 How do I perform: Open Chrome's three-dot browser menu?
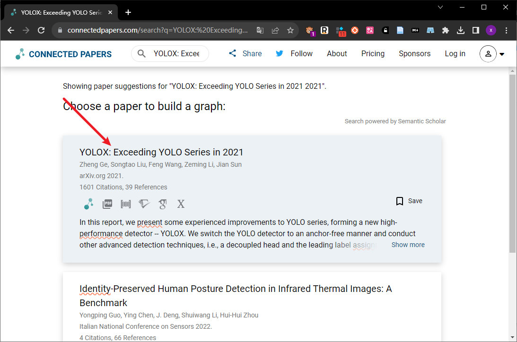(506, 30)
